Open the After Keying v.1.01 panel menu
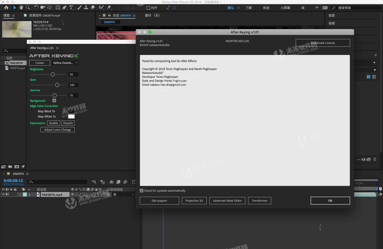The height and width of the screenshot is (249, 383). (x=57, y=48)
